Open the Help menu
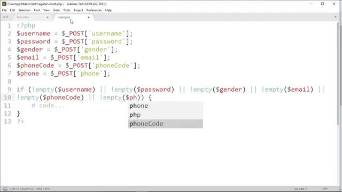 pyautogui.click(x=108, y=10)
